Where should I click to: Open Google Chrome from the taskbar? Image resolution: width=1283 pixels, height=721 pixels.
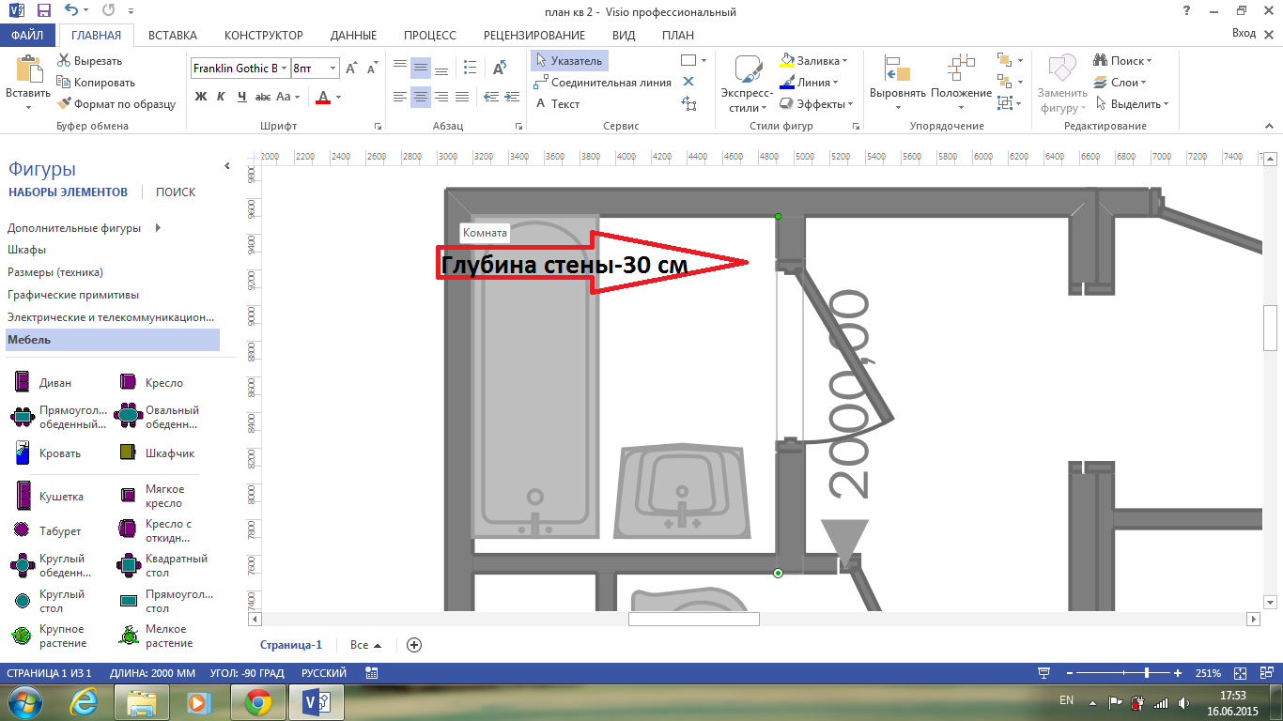point(258,701)
